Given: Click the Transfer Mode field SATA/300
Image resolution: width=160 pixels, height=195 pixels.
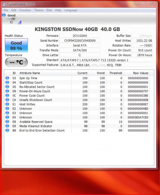Looking at the screenshot, I should click(x=80, y=50).
